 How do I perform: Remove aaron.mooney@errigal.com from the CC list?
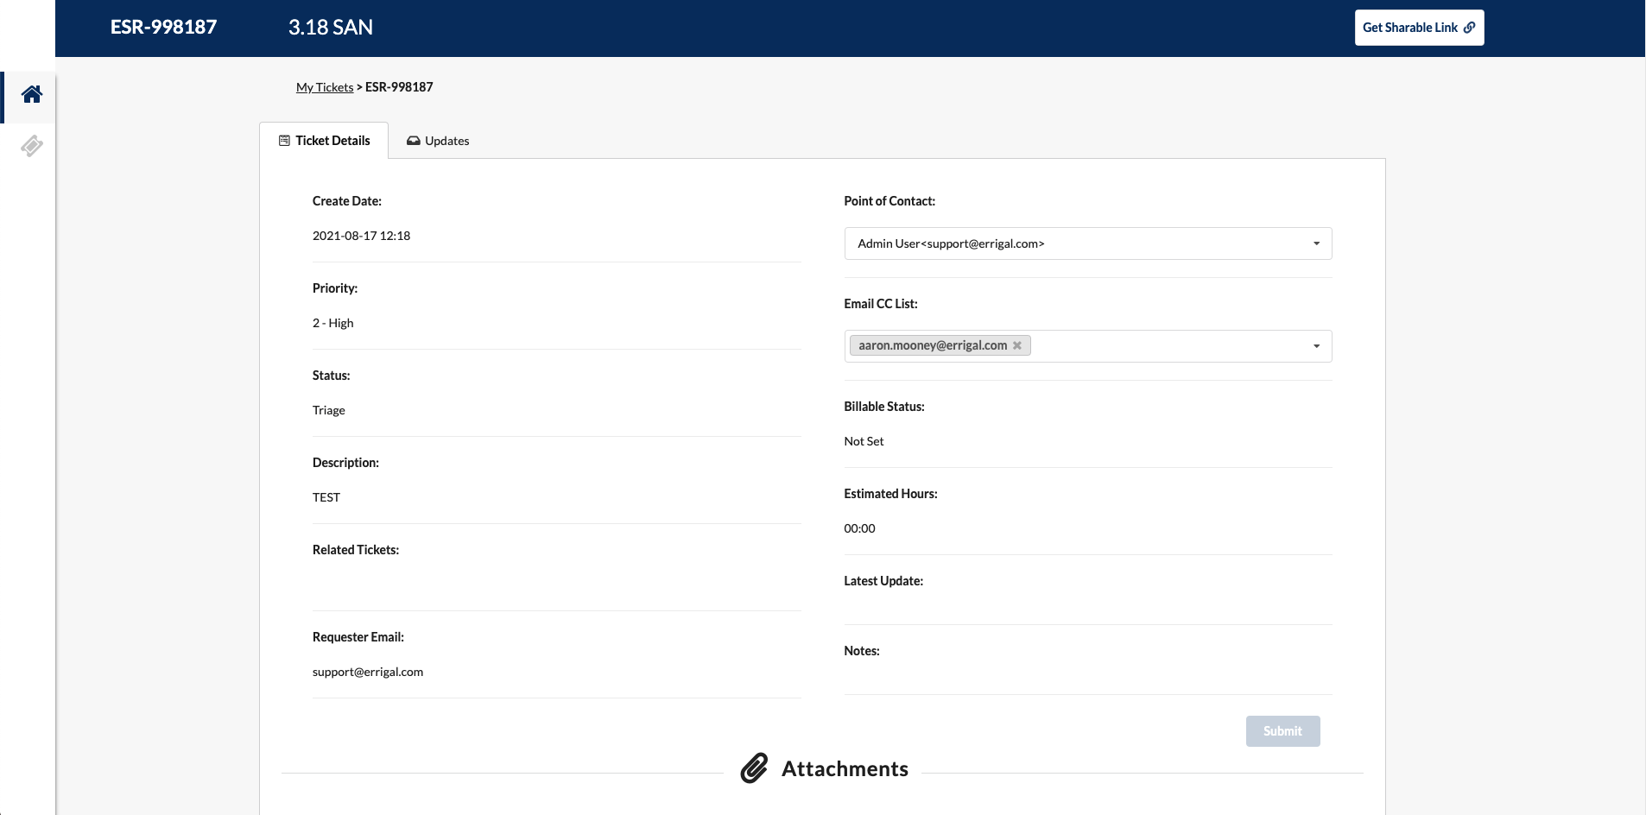pos(1017,346)
